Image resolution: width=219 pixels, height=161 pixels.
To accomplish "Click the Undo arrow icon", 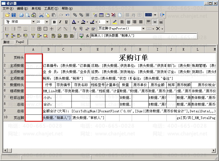I will click(67, 15).
